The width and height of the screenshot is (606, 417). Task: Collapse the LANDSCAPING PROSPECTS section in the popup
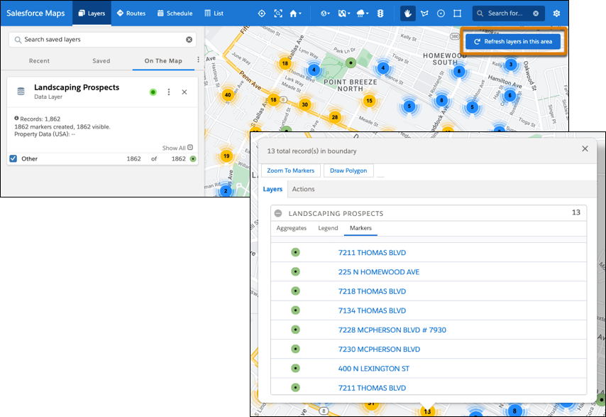click(278, 213)
